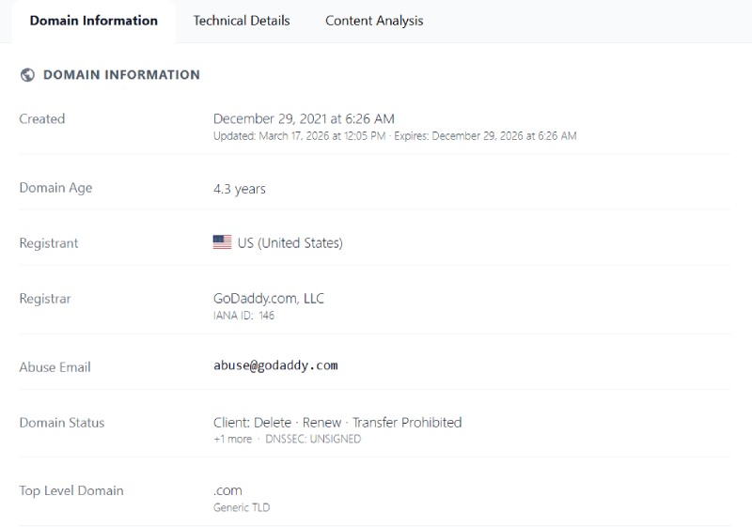Select the Domain Information tab
The width and height of the screenshot is (752, 527).
93,21
